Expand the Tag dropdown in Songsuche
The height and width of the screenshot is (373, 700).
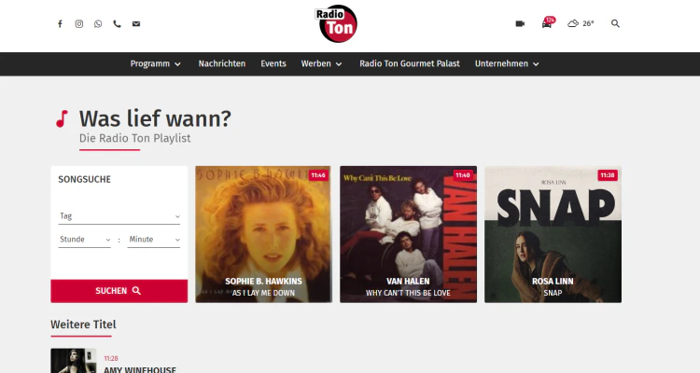click(119, 216)
